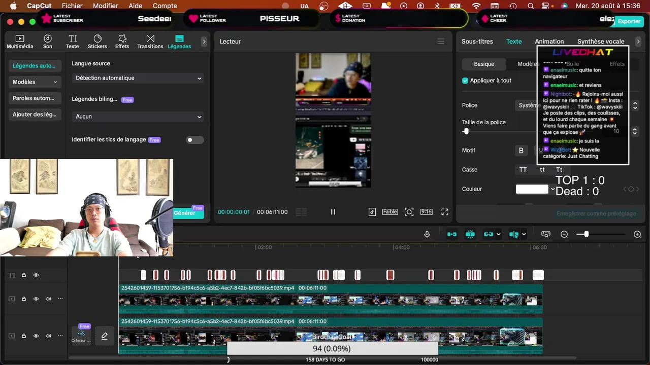Adjust the Taille de la police slider
Screen dimensions: 650x365
tap(466, 131)
